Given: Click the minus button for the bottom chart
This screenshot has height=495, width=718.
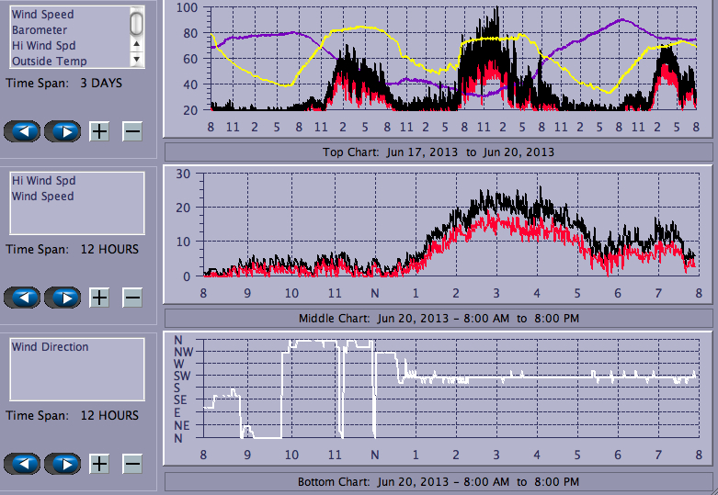Looking at the screenshot, I should pyautogui.click(x=132, y=464).
